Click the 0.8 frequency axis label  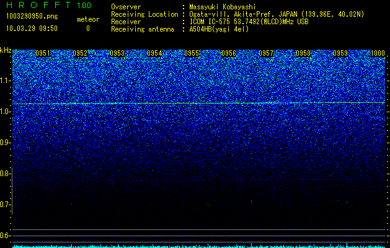(5, 174)
